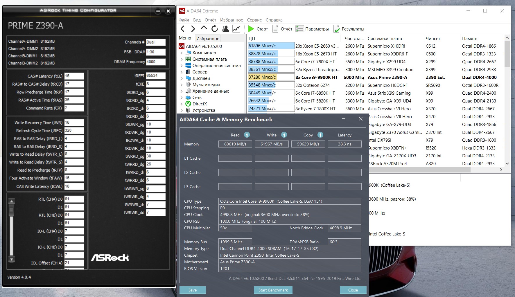The height and width of the screenshot is (297, 515).
Task: Click the Parameters settings icon
Action: [299, 29]
